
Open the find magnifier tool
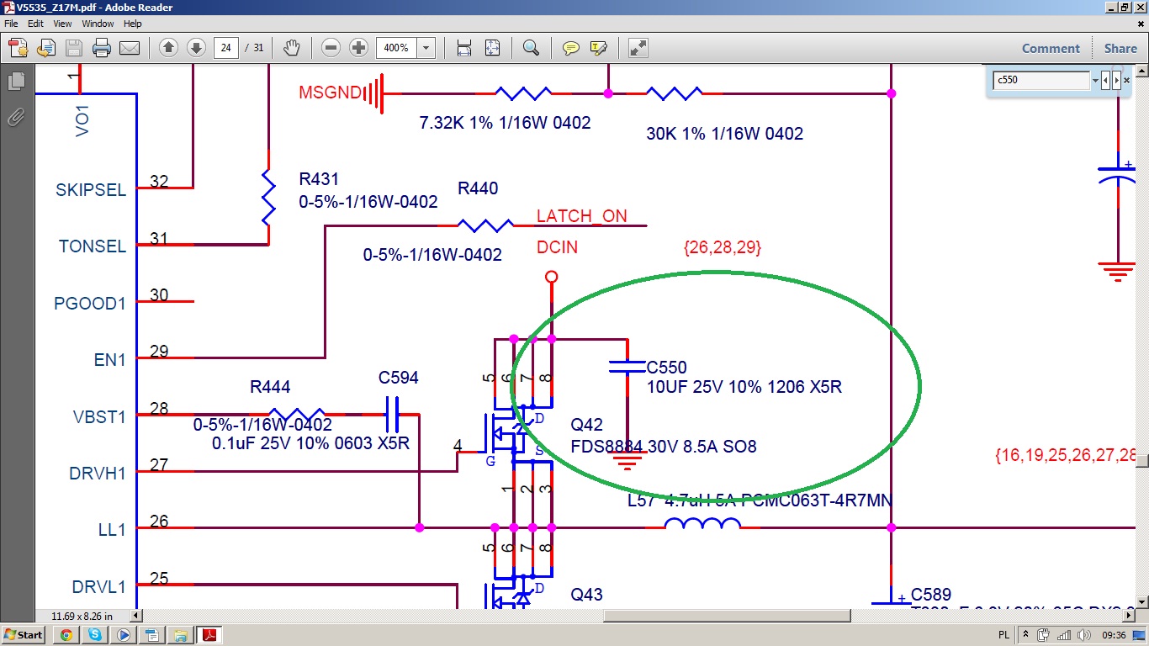(x=531, y=48)
